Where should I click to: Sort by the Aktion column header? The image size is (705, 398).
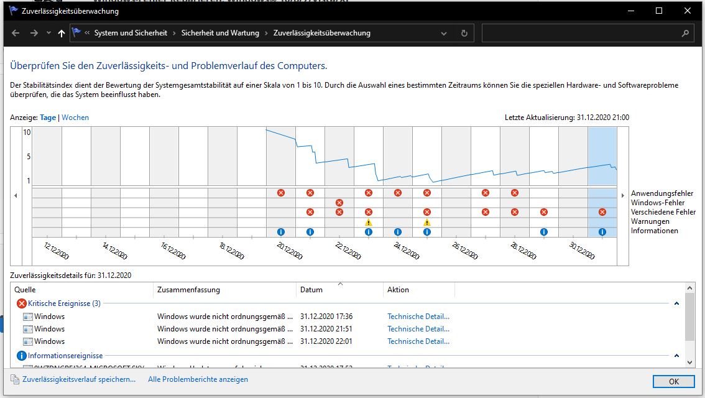point(419,290)
